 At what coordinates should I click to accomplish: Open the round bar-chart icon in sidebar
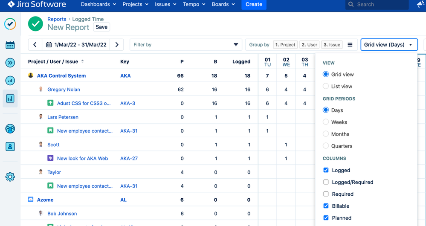click(10, 81)
